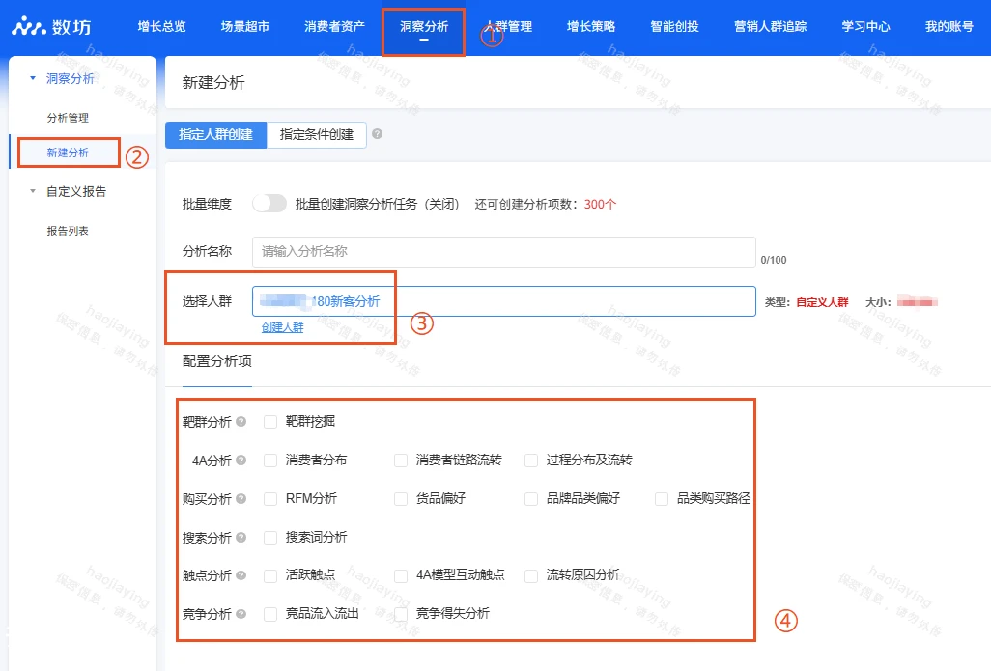The image size is (991, 671).
Task: Open 我的账号 in top navigation
Action: 949,26
